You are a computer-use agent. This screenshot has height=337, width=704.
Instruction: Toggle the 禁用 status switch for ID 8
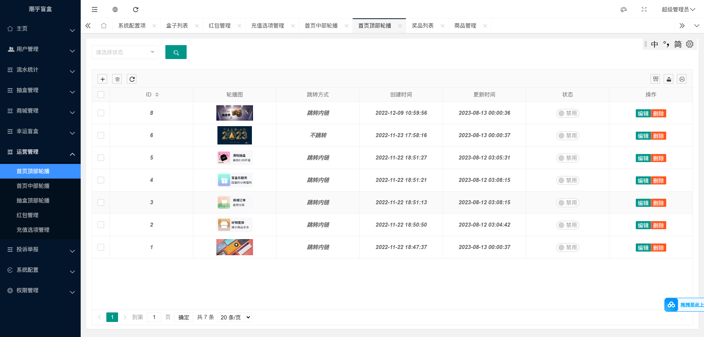(568, 113)
